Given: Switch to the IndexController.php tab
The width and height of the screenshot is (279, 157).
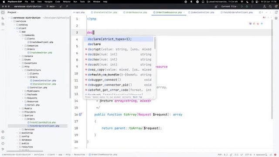Looking at the screenshot, I should pyautogui.click(x=201, y=12).
